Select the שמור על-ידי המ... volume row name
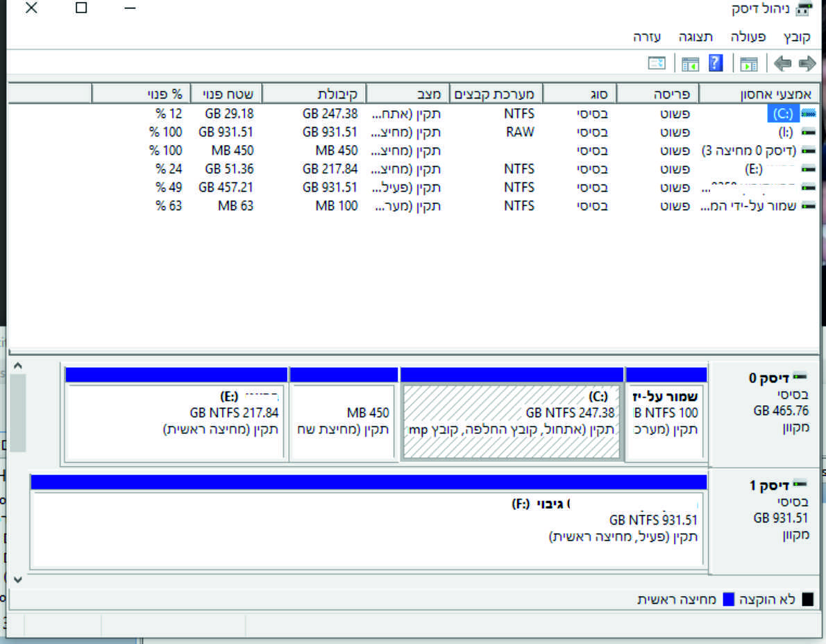This screenshot has height=644, width=826. (x=748, y=206)
